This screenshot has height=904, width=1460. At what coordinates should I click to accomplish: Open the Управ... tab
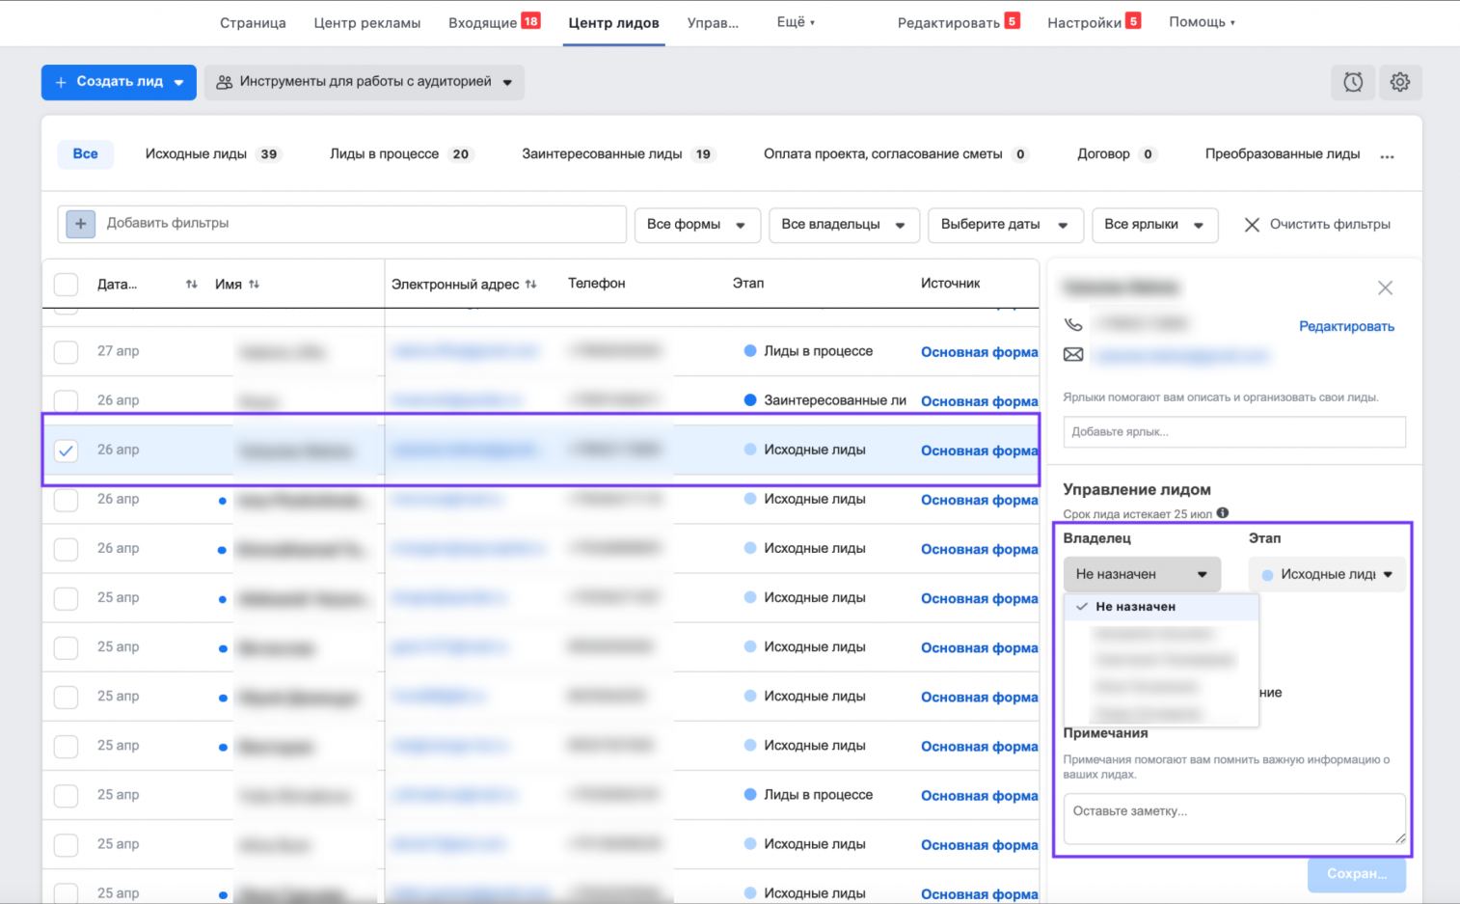713,22
